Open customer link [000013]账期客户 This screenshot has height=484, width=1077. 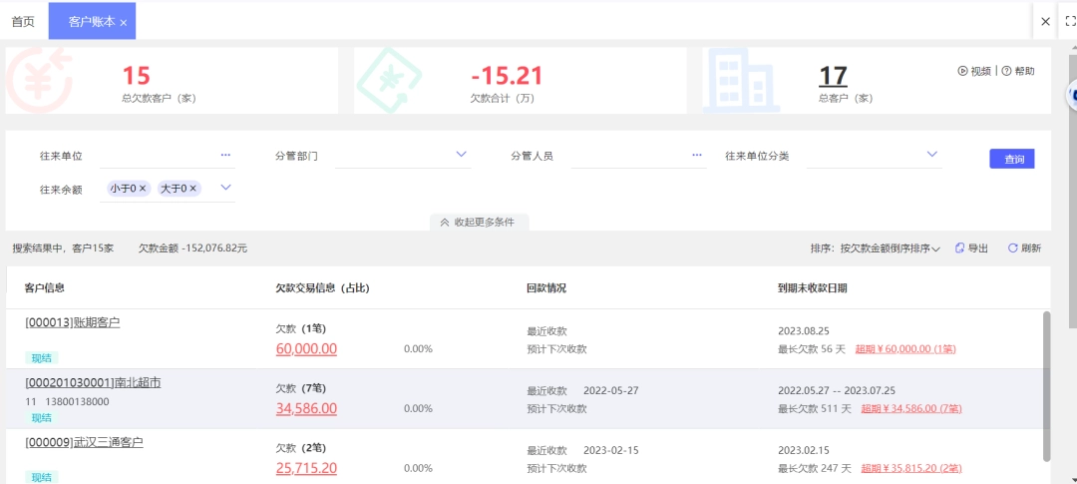pyautogui.click(x=73, y=322)
